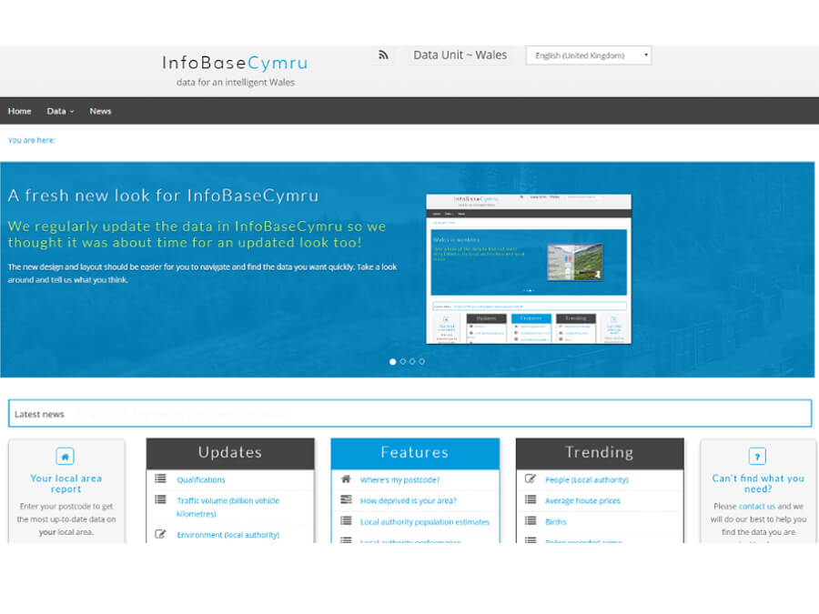Click the icon beside How deprived is your area
The height and width of the screenshot is (614, 819).
click(x=346, y=499)
